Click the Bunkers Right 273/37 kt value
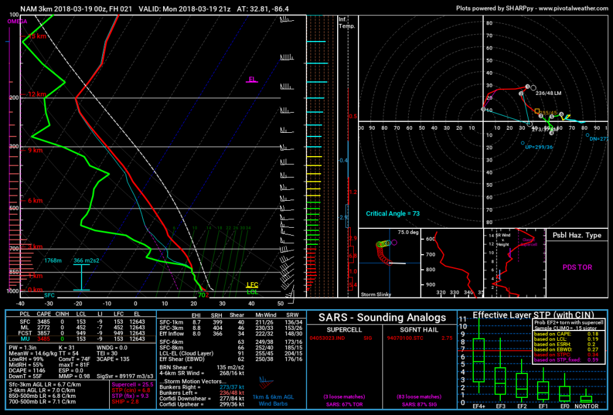The width and height of the screenshot is (613, 415). [x=232, y=387]
